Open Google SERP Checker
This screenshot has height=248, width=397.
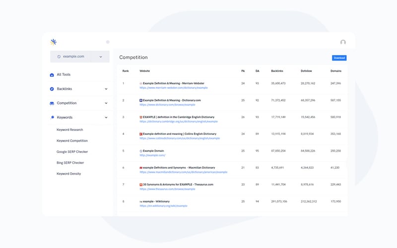coord(72,152)
